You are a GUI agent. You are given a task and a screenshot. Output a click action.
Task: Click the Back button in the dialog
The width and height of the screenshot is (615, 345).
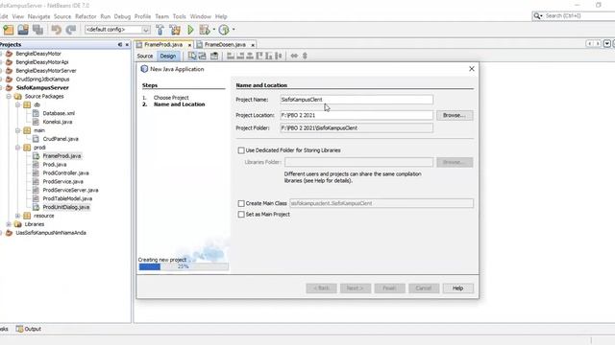click(321, 288)
